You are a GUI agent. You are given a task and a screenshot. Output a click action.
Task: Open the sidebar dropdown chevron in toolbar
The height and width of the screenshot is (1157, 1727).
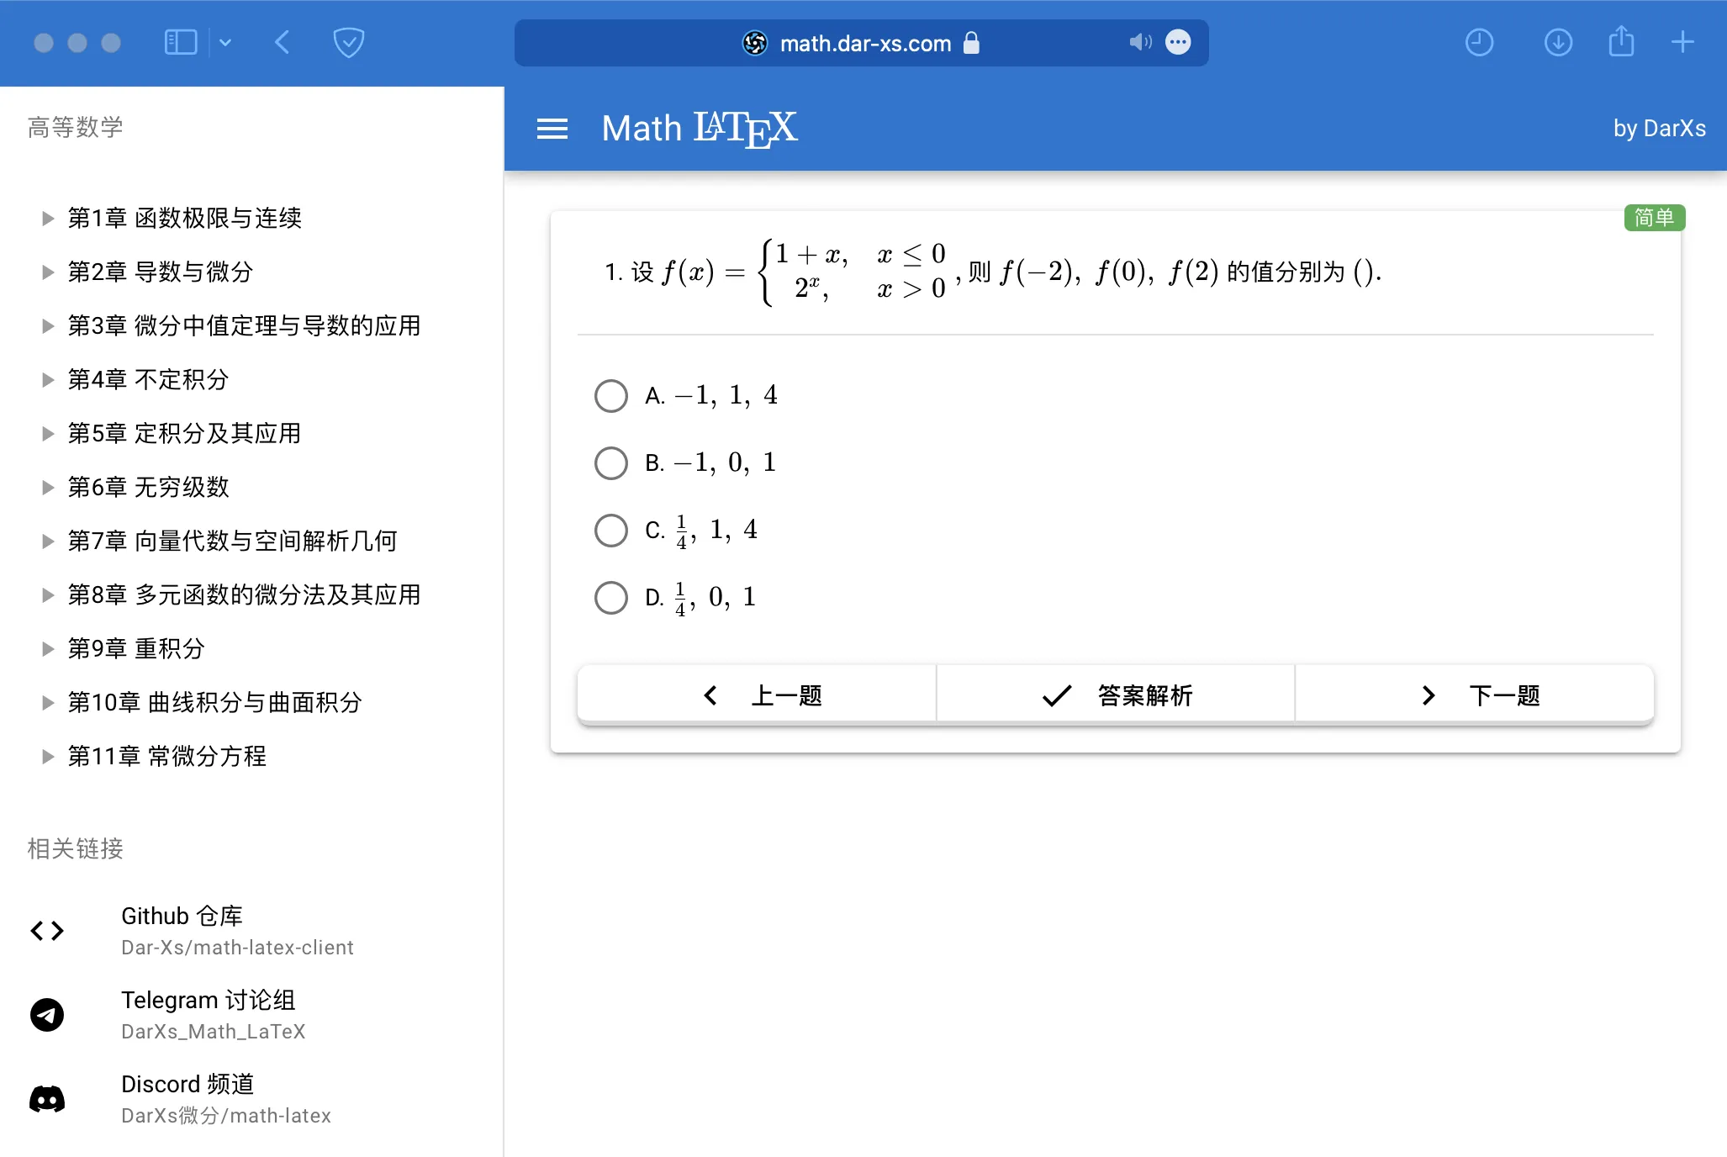click(224, 42)
